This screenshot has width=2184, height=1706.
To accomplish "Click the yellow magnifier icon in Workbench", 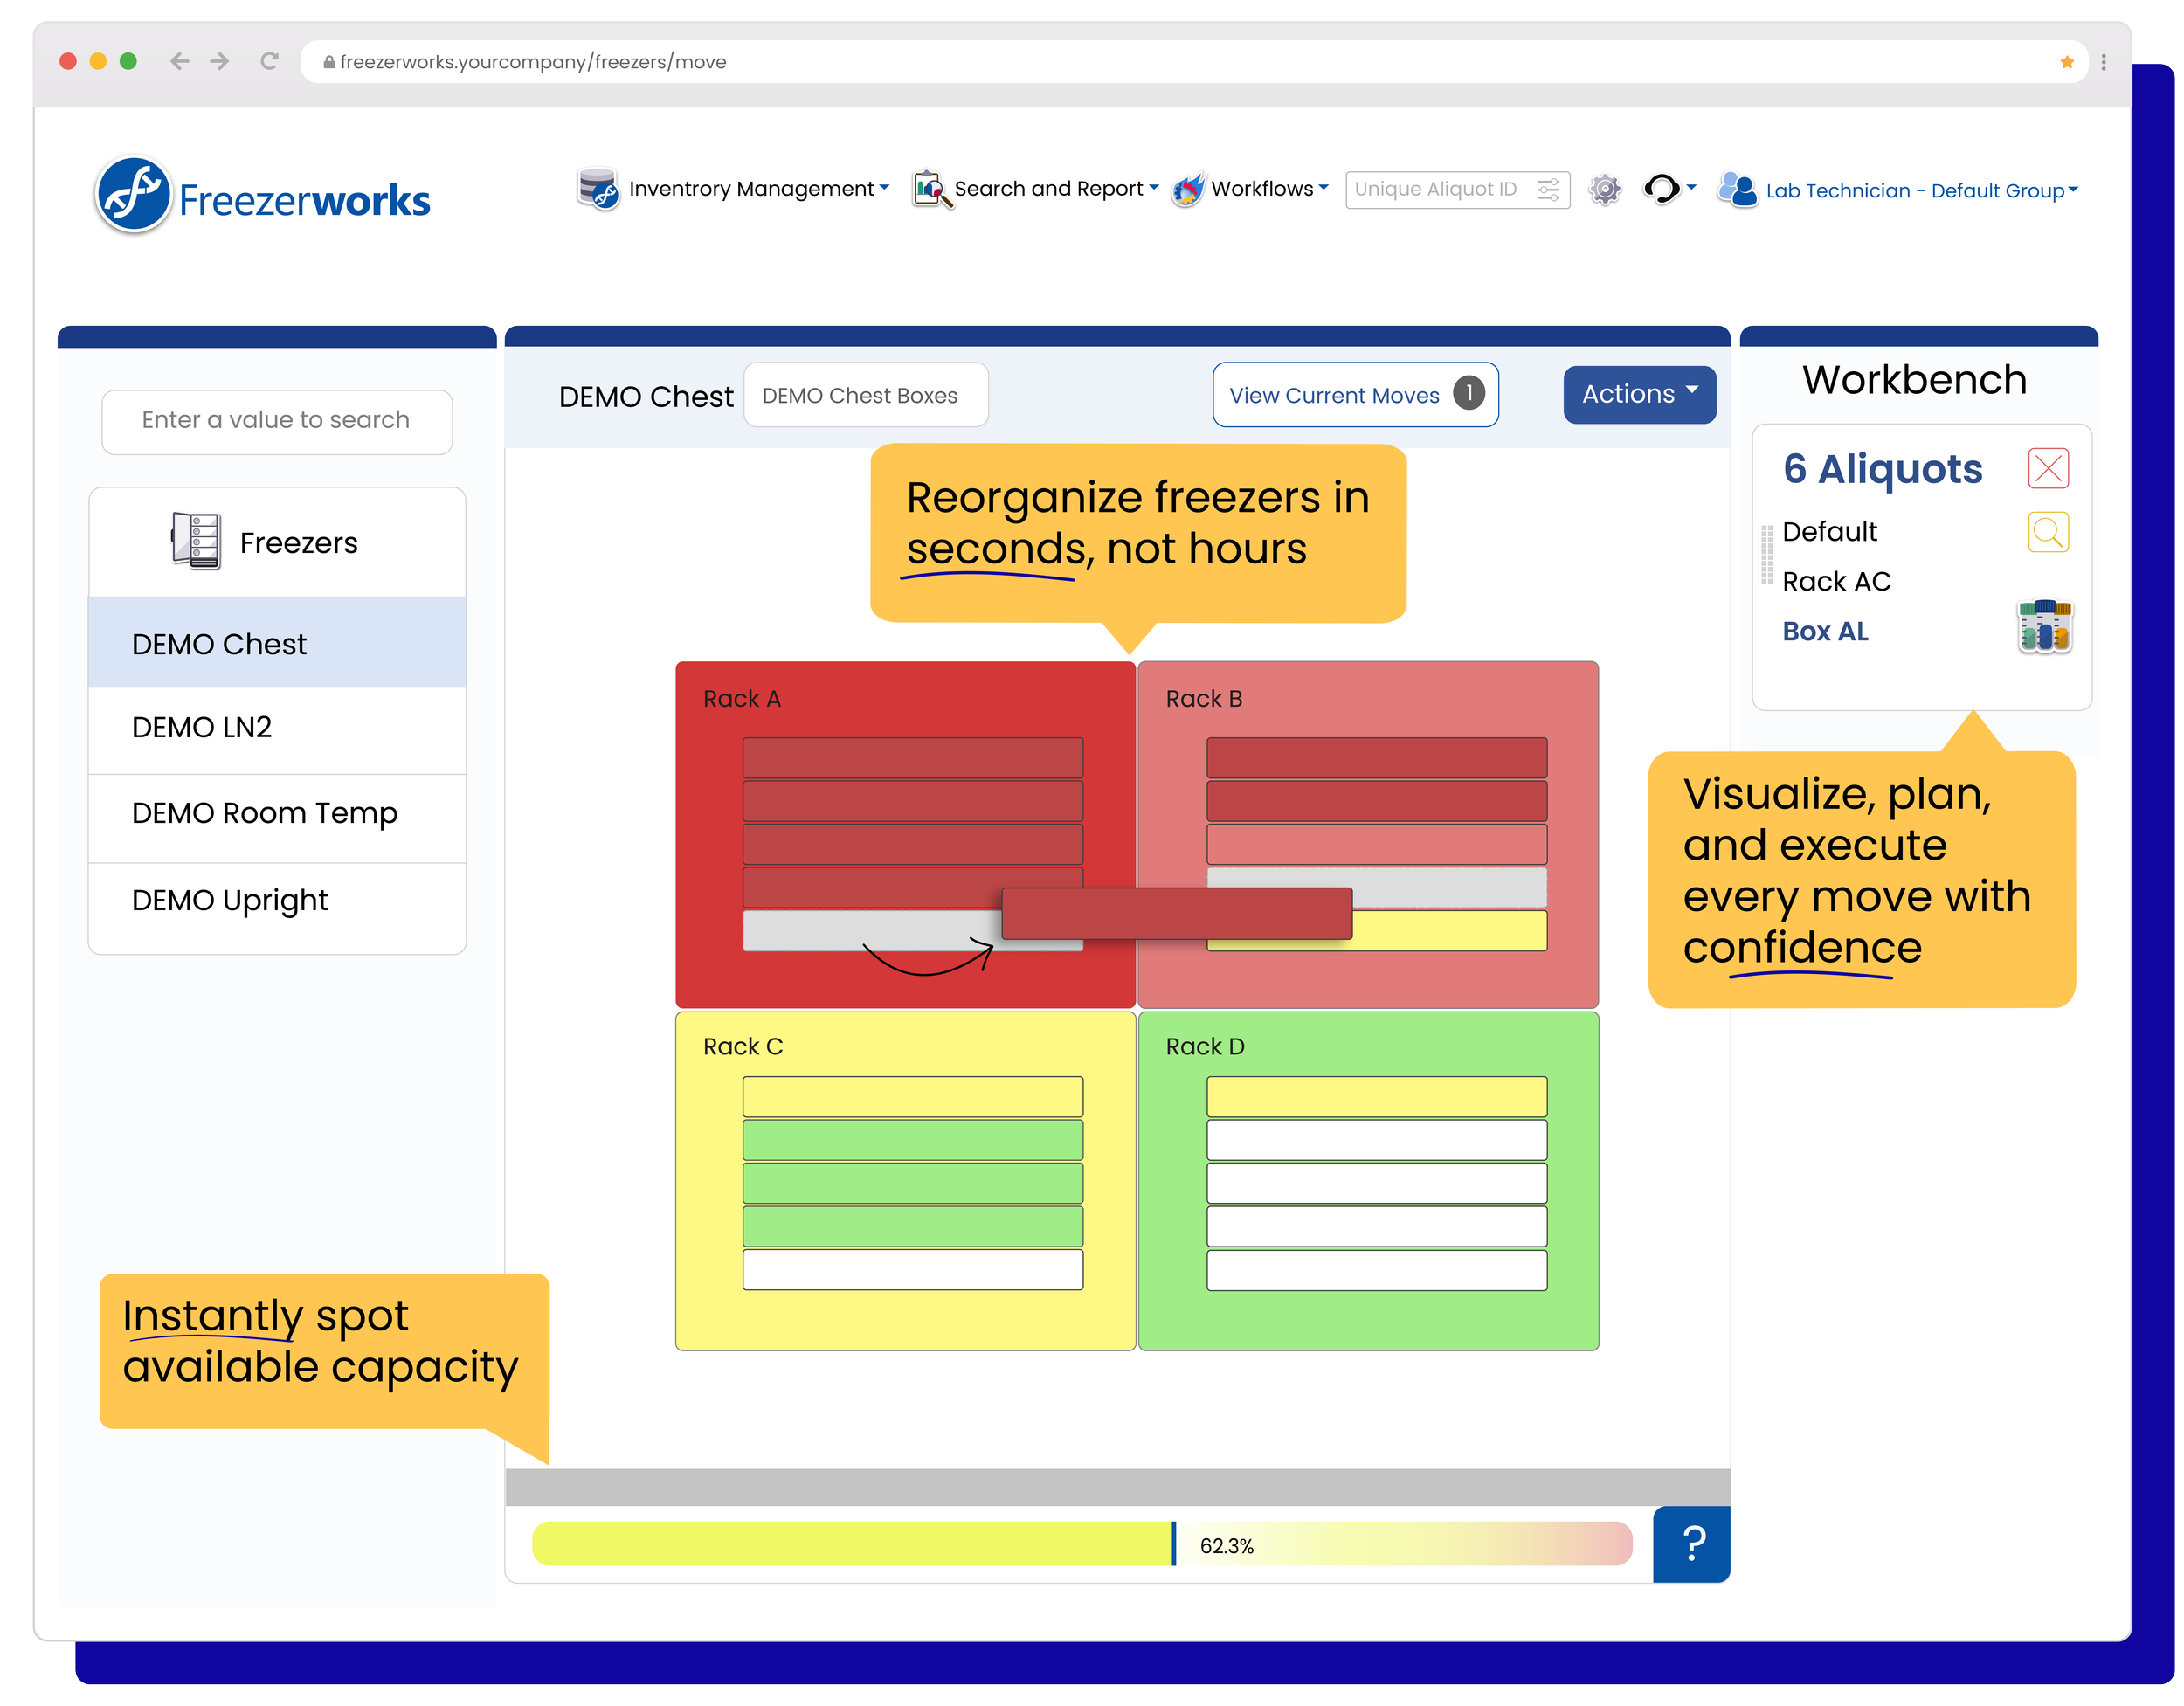I will tap(2047, 531).
